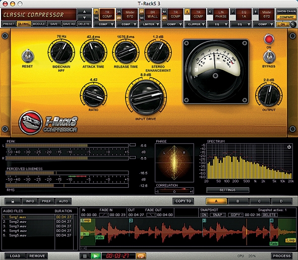298x260 pixels.
Task: Expand the SNAP snapshot dropdown
Action: click(218, 215)
